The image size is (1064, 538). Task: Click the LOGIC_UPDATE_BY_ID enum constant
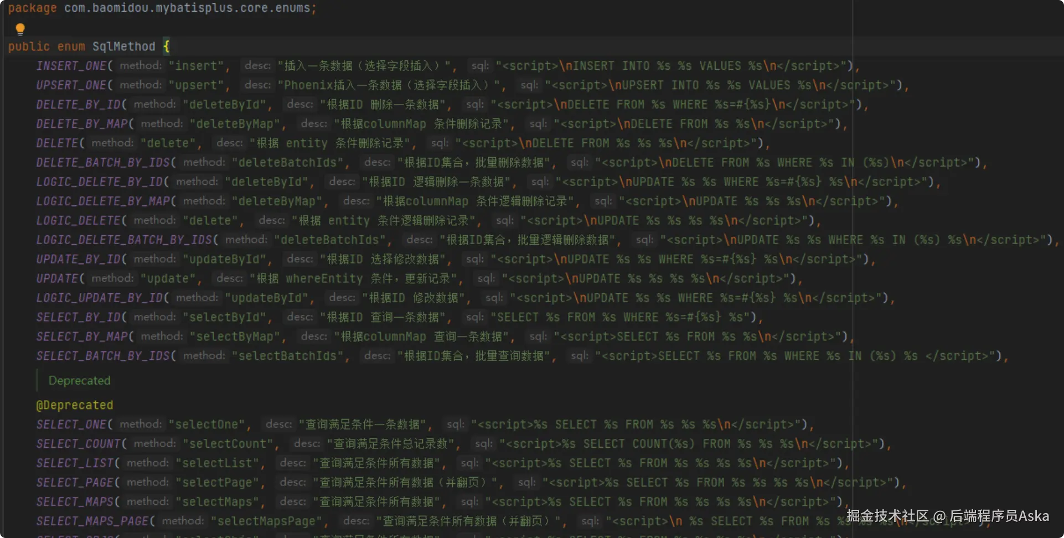click(100, 298)
